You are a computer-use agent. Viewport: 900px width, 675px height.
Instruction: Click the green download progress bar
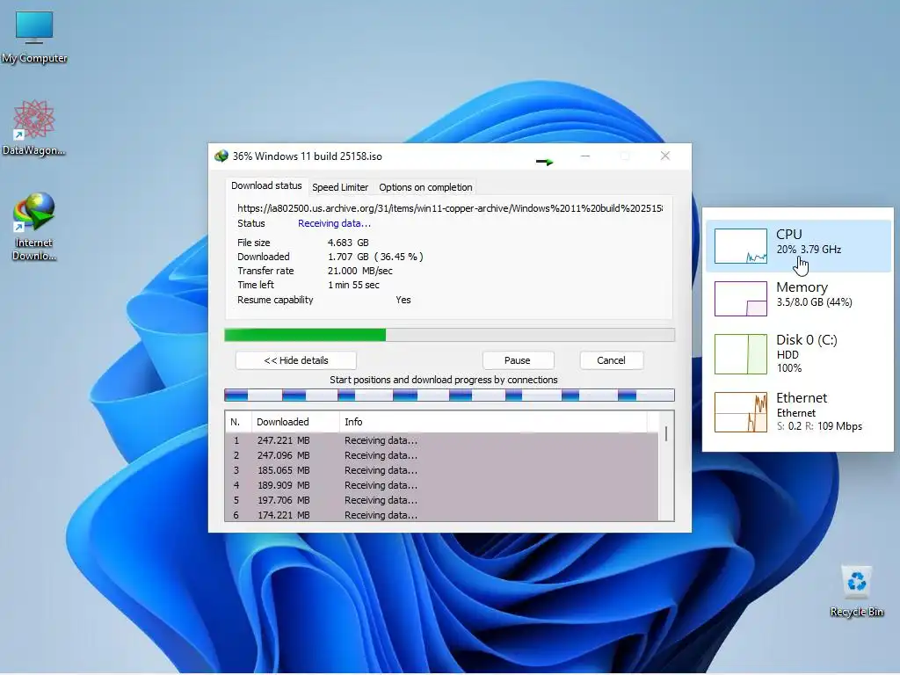(x=449, y=335)
